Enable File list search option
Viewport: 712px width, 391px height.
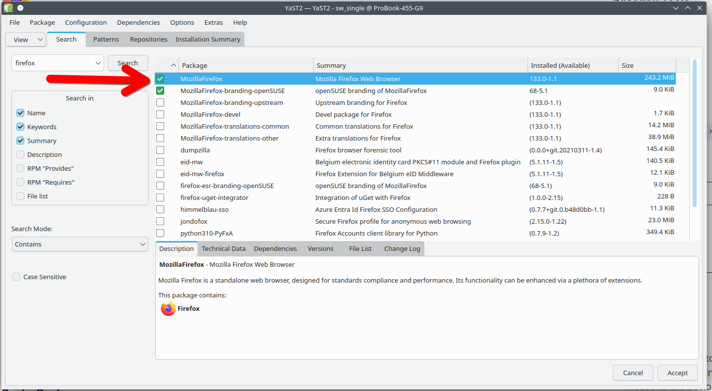tap(20, 196)
